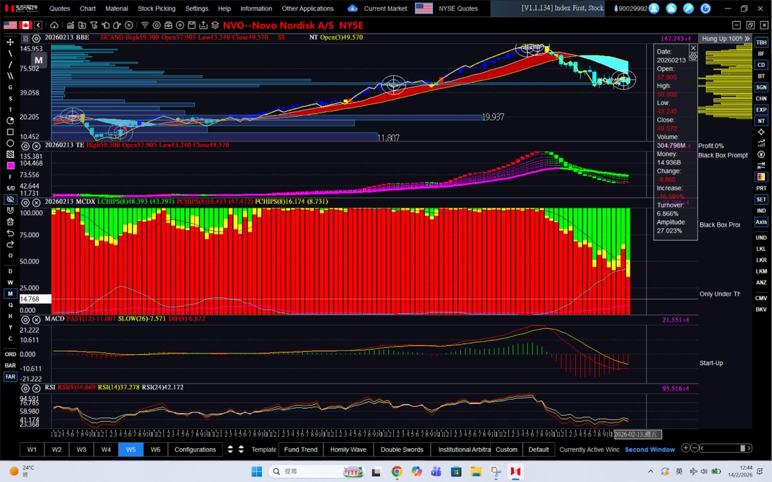Click the Fund Trend button
This screenshot has width=772, height=482.
300,449
